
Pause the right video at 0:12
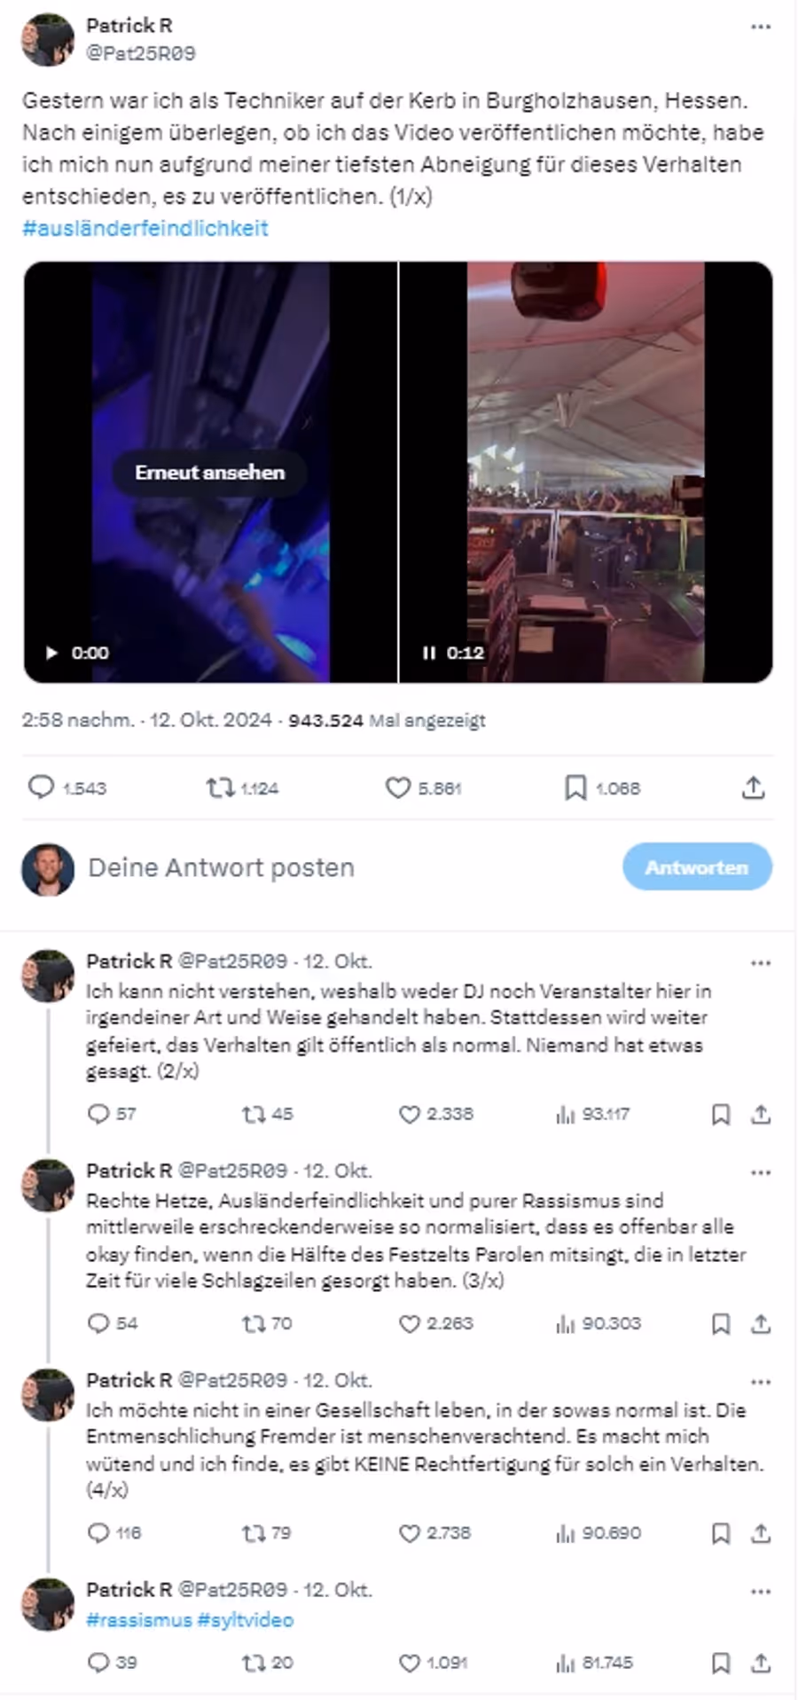429,653
